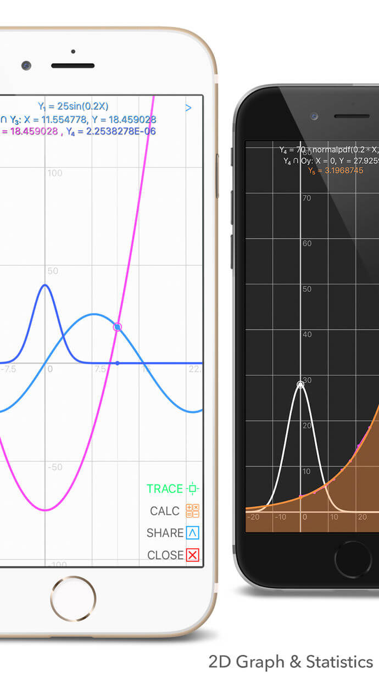
Task: Click the CLOSE text label
Action: 165,555
